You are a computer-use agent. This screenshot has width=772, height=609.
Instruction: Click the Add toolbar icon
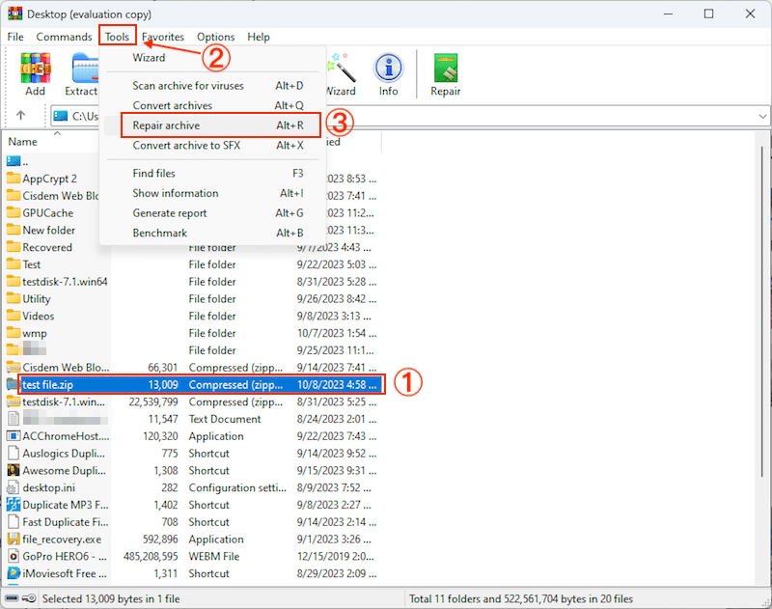click(x=35, y=73)
